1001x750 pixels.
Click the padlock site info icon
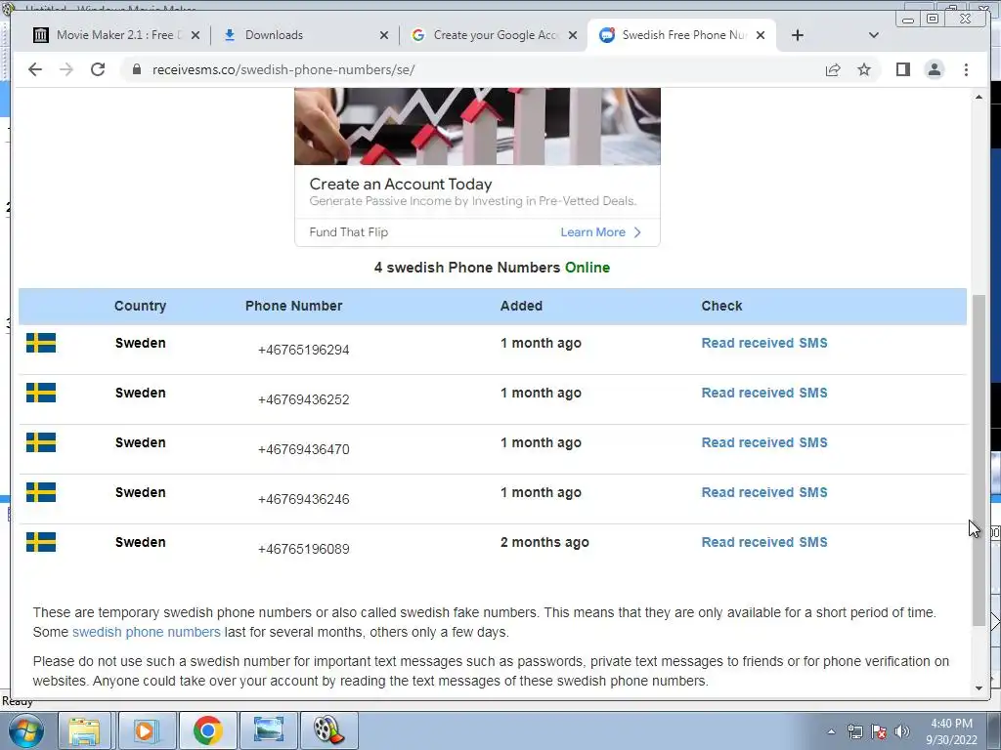pos(136,69)
